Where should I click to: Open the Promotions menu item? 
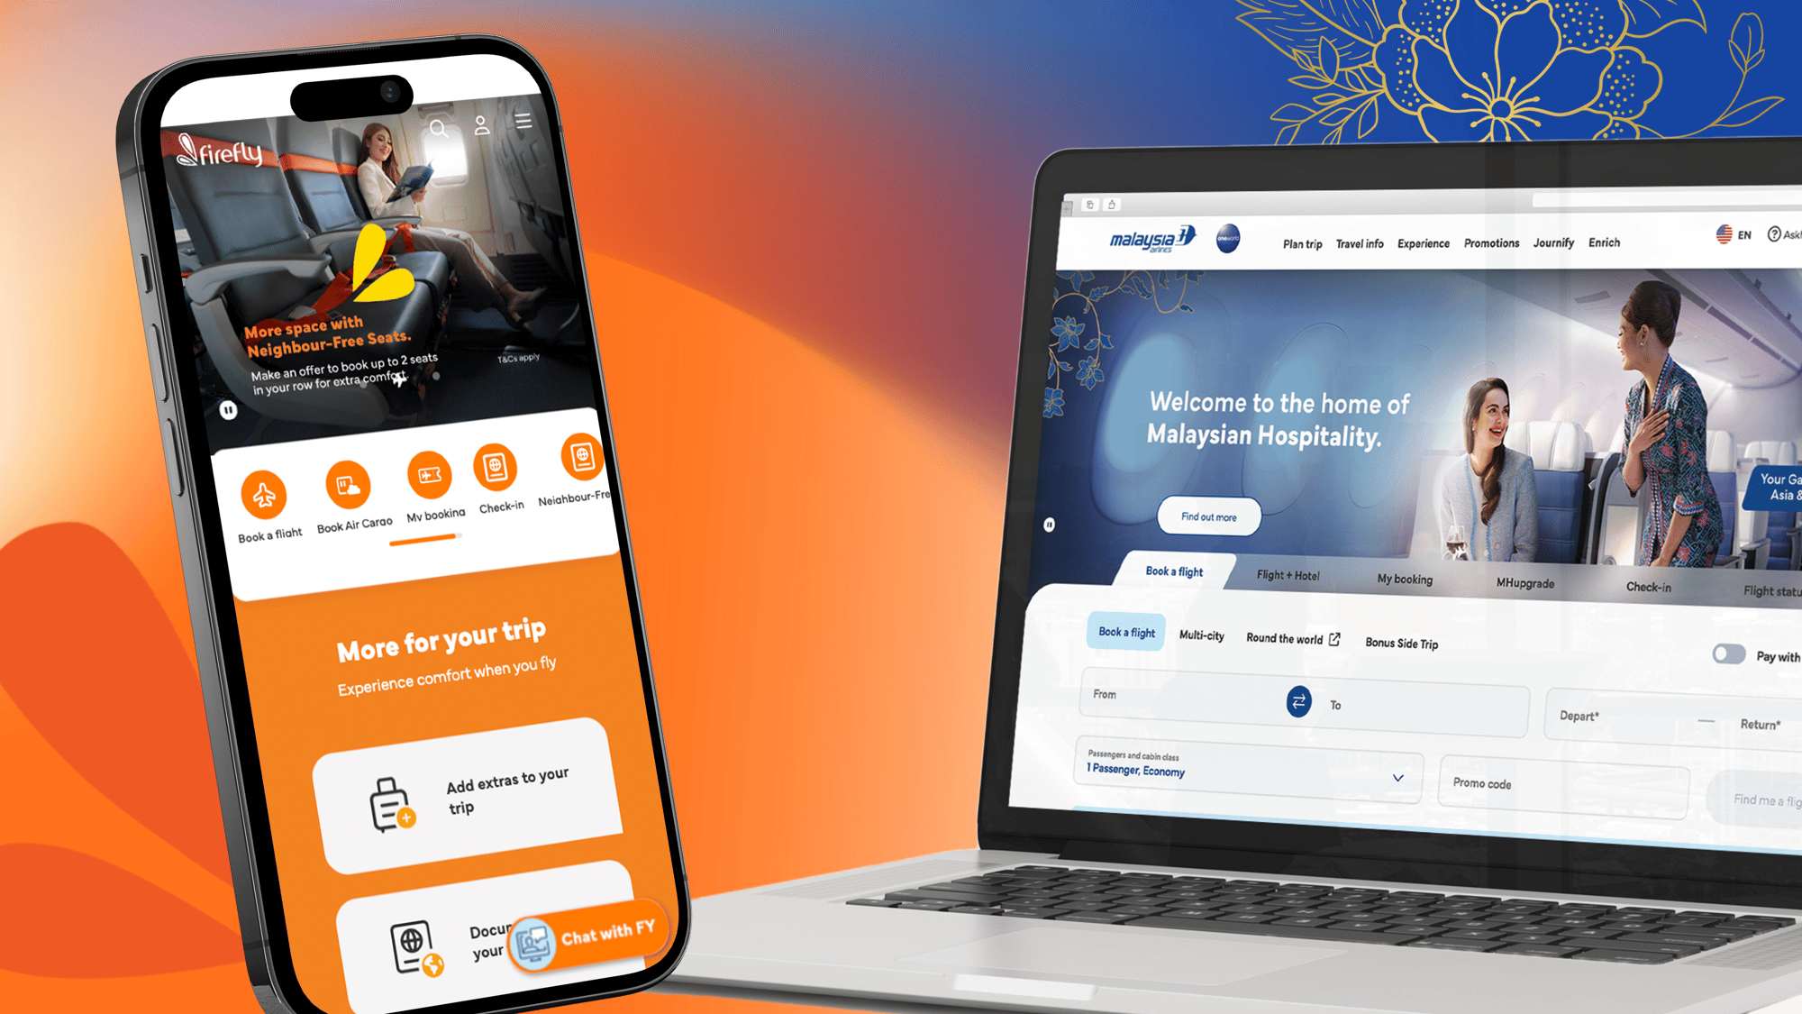point(1488,242)
